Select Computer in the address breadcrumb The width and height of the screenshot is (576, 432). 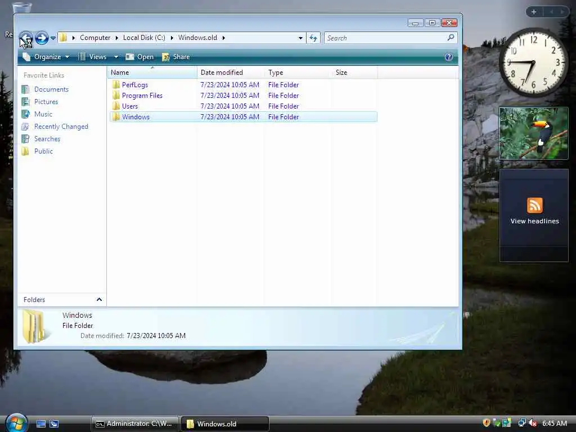95,38
